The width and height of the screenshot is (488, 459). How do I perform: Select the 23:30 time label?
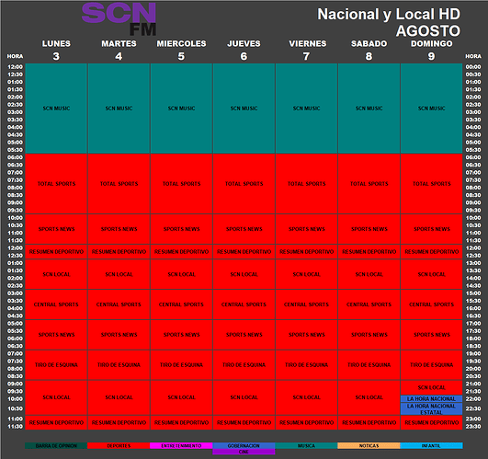473,427
